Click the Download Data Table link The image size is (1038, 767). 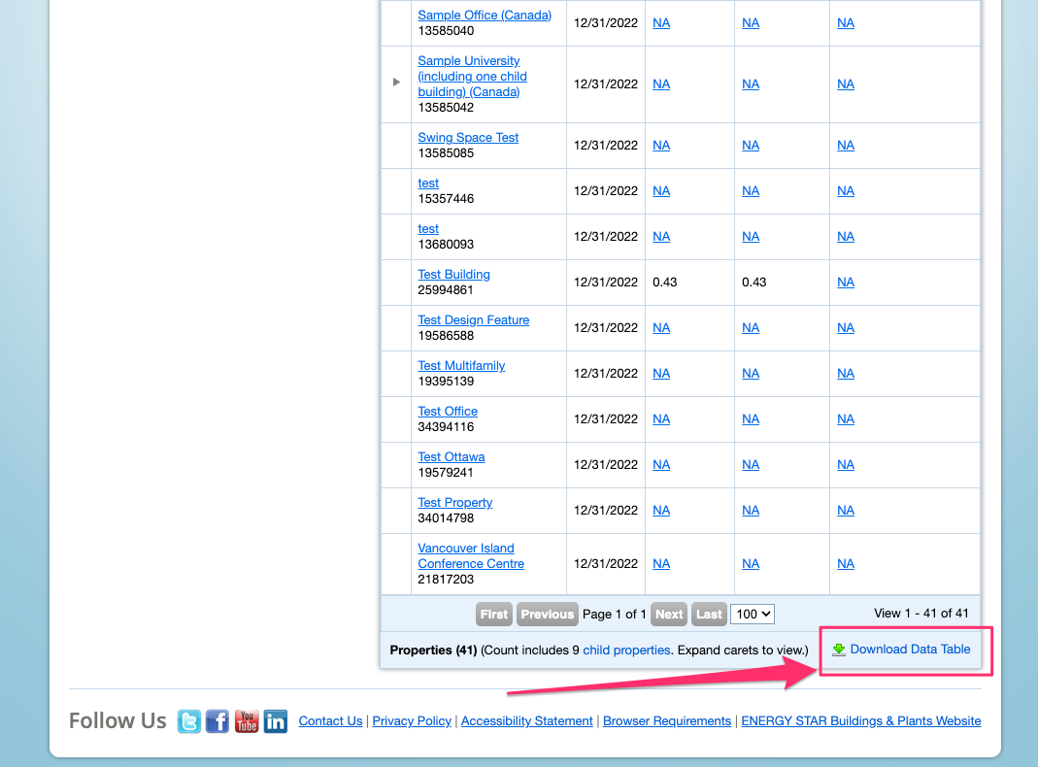coord(910,650)
